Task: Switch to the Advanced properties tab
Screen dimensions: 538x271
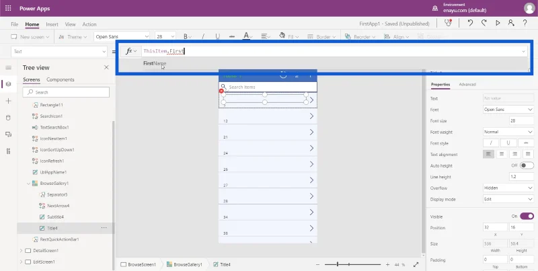Action: 467,84
